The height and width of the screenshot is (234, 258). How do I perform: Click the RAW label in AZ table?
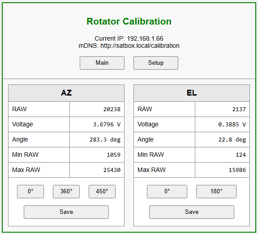[19, 109]
